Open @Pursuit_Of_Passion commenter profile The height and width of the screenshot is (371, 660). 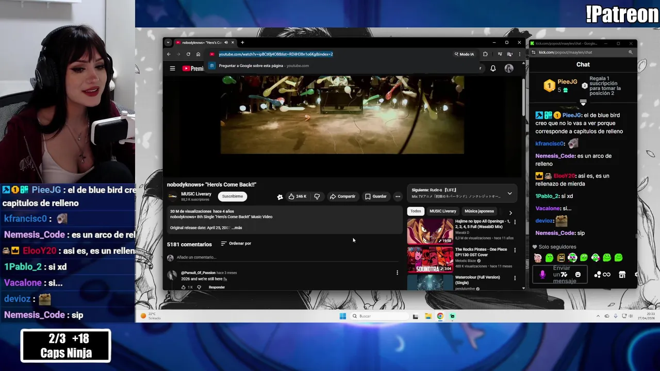click(x=198, y=273)
